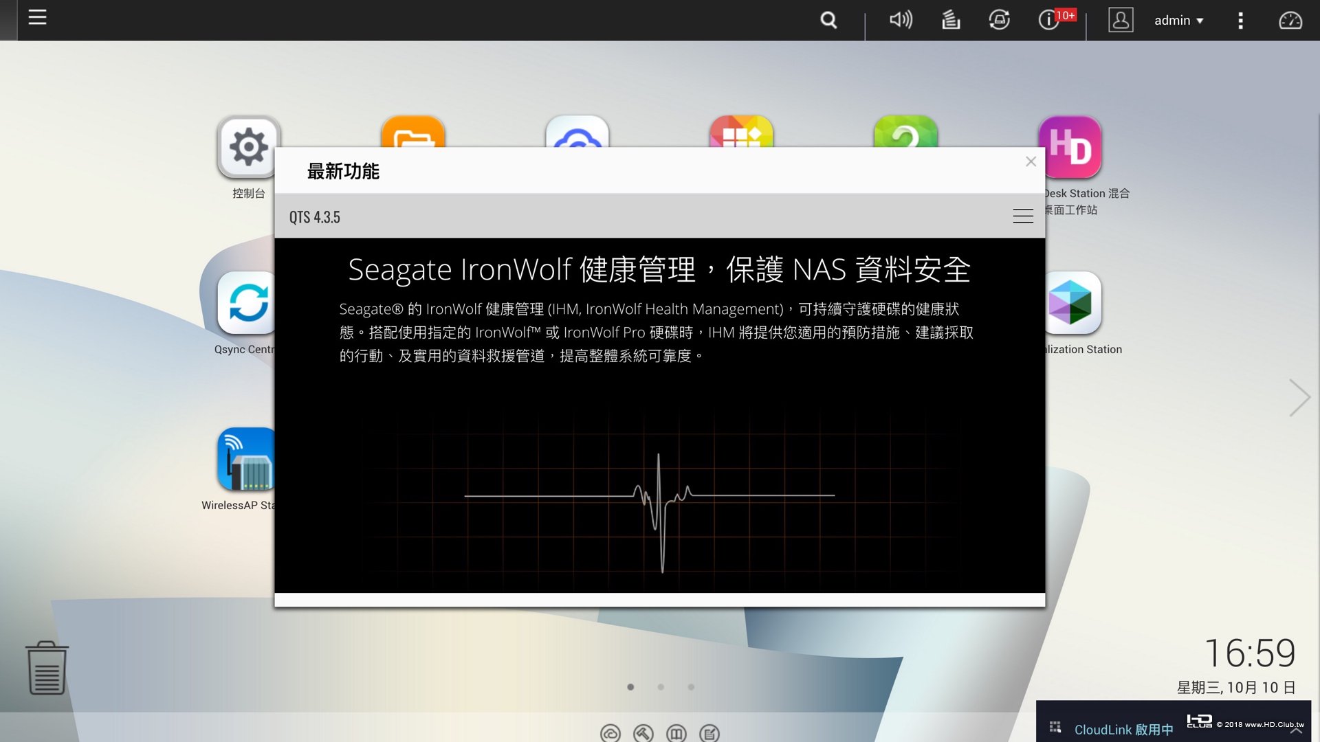Click the 最新功能 dialog title
Viewport: 1320px width, 742px height.
click(343, 171)
